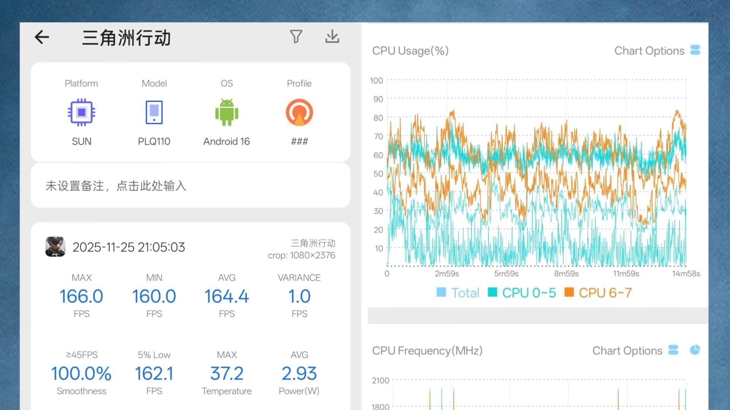
Task: Click the note input field placeholder text
Action: point(116,186)
